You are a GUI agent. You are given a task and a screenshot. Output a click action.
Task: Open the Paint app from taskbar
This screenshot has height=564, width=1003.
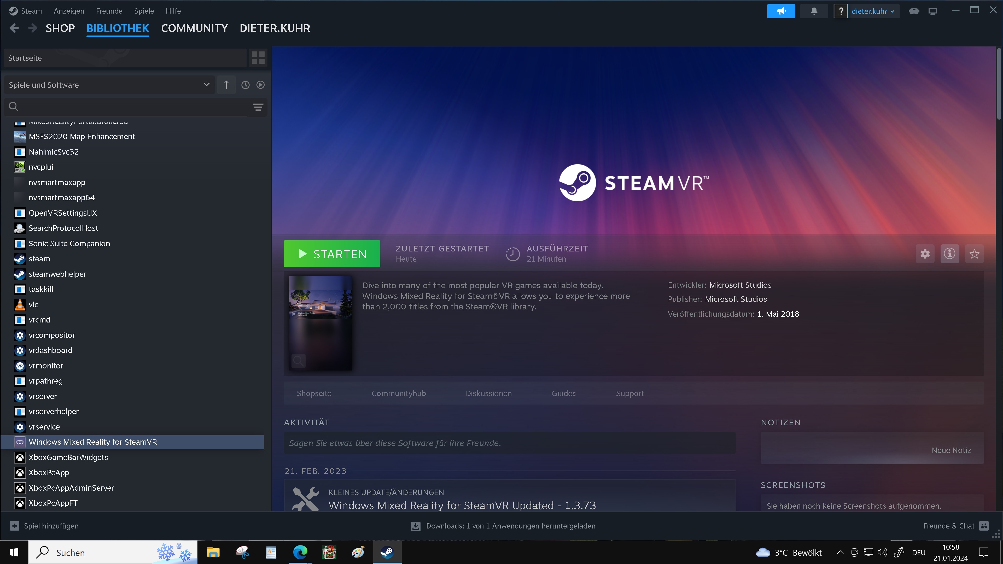coord(358,552)
